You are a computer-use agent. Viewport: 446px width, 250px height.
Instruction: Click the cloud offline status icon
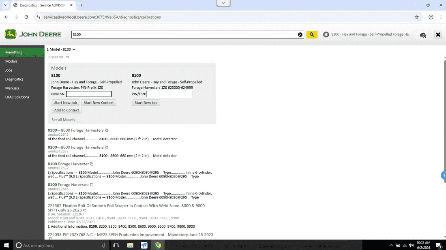[x=423, y=35]
